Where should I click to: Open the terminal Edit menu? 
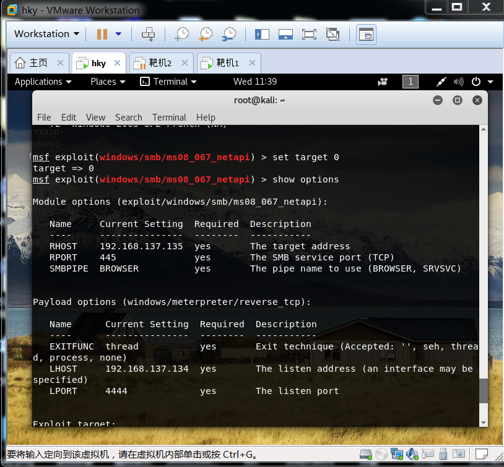pos(69,118)
